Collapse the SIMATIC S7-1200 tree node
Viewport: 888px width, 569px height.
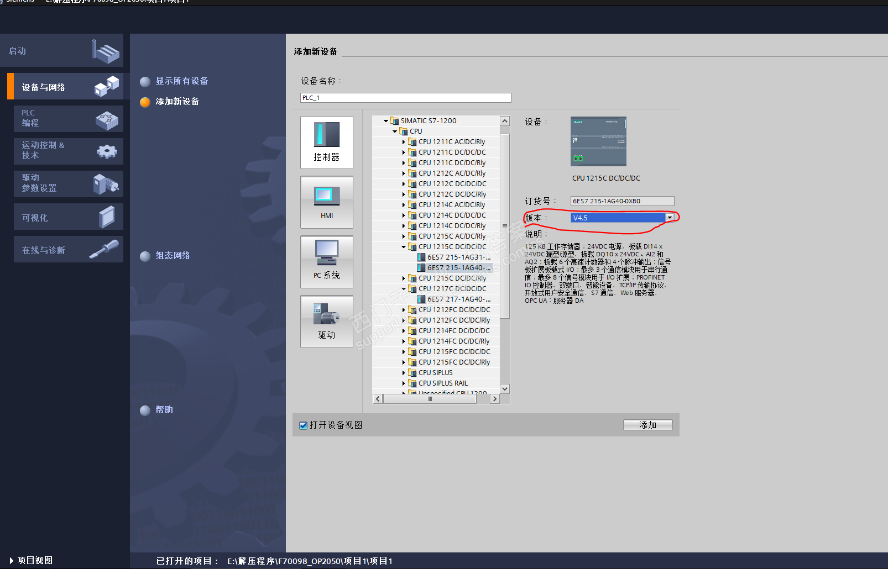[385, 120]
